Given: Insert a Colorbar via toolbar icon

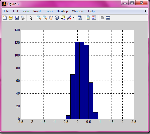Looking at the screenshot, I should pyautogui.click(x=88, y=18).
